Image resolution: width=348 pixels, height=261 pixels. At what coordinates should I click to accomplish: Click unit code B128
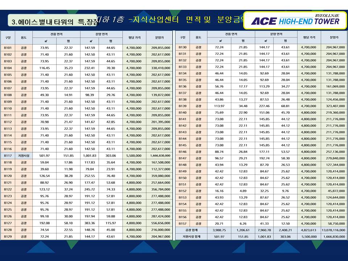8,230
